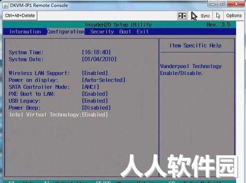The height and width of the screenshot is (183, 246).
Task: Click the Ctrl+Alt+Delete button
Action: (20, 16)
